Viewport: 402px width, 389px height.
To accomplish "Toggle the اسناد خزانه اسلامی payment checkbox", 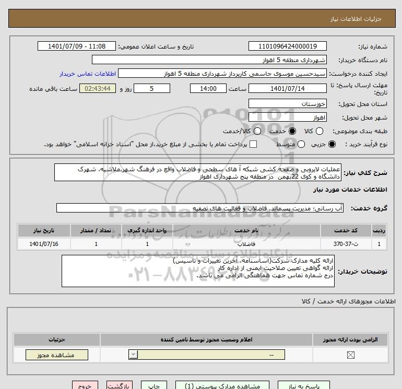I will 253,144.
